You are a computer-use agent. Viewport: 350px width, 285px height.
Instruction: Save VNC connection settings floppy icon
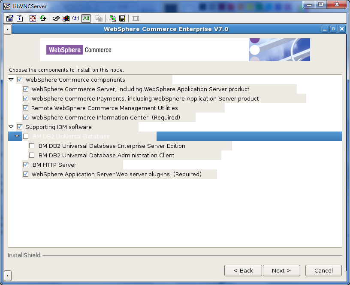pyautogui.click(x=122, y=18)
